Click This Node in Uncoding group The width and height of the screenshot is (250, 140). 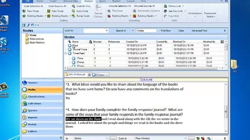click(x=115, y=11)
